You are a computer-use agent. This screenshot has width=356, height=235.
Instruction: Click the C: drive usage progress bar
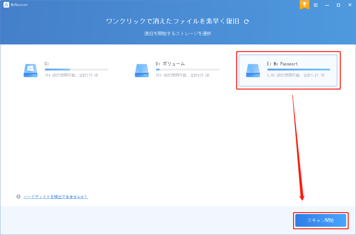point(76,69)
